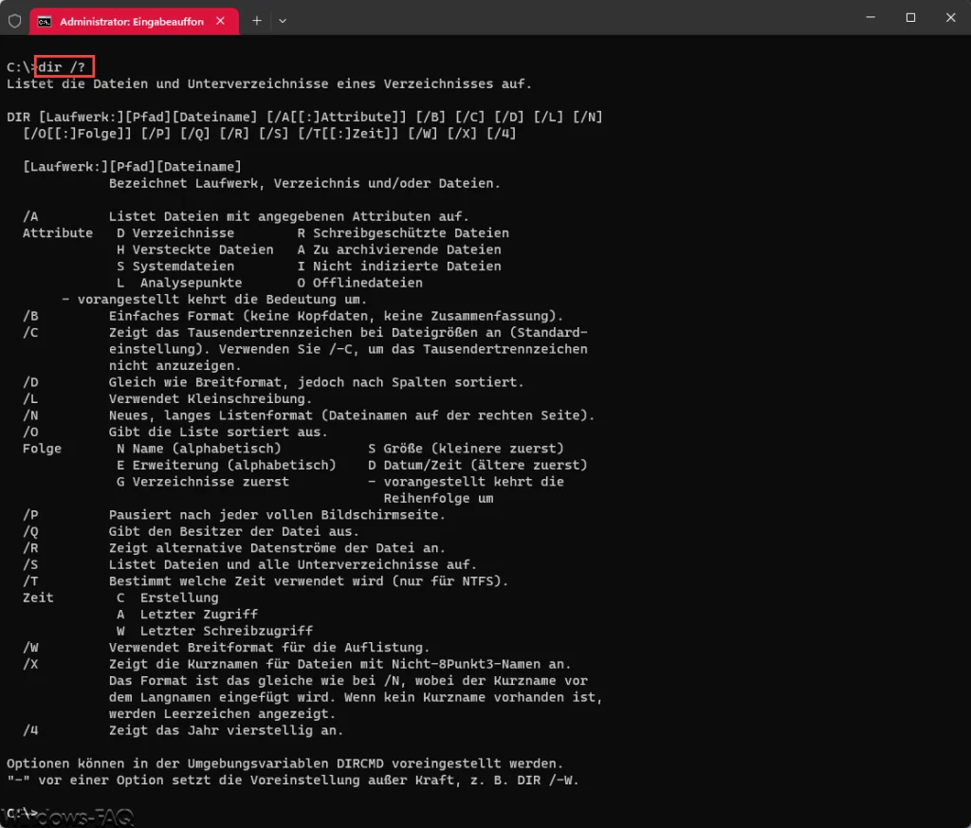Click the '/A' switch label
The width and height of the screenshot is (971, 828).
tap(30, 216)
